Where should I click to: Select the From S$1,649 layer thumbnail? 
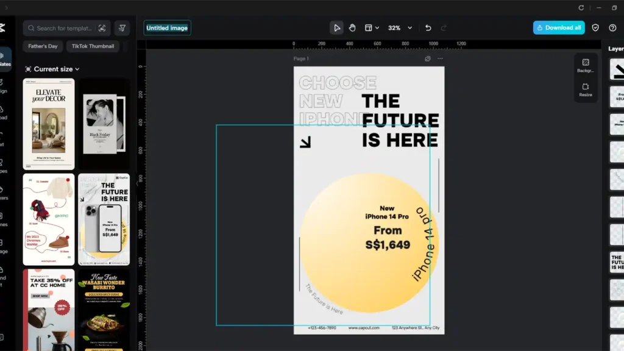617,97
